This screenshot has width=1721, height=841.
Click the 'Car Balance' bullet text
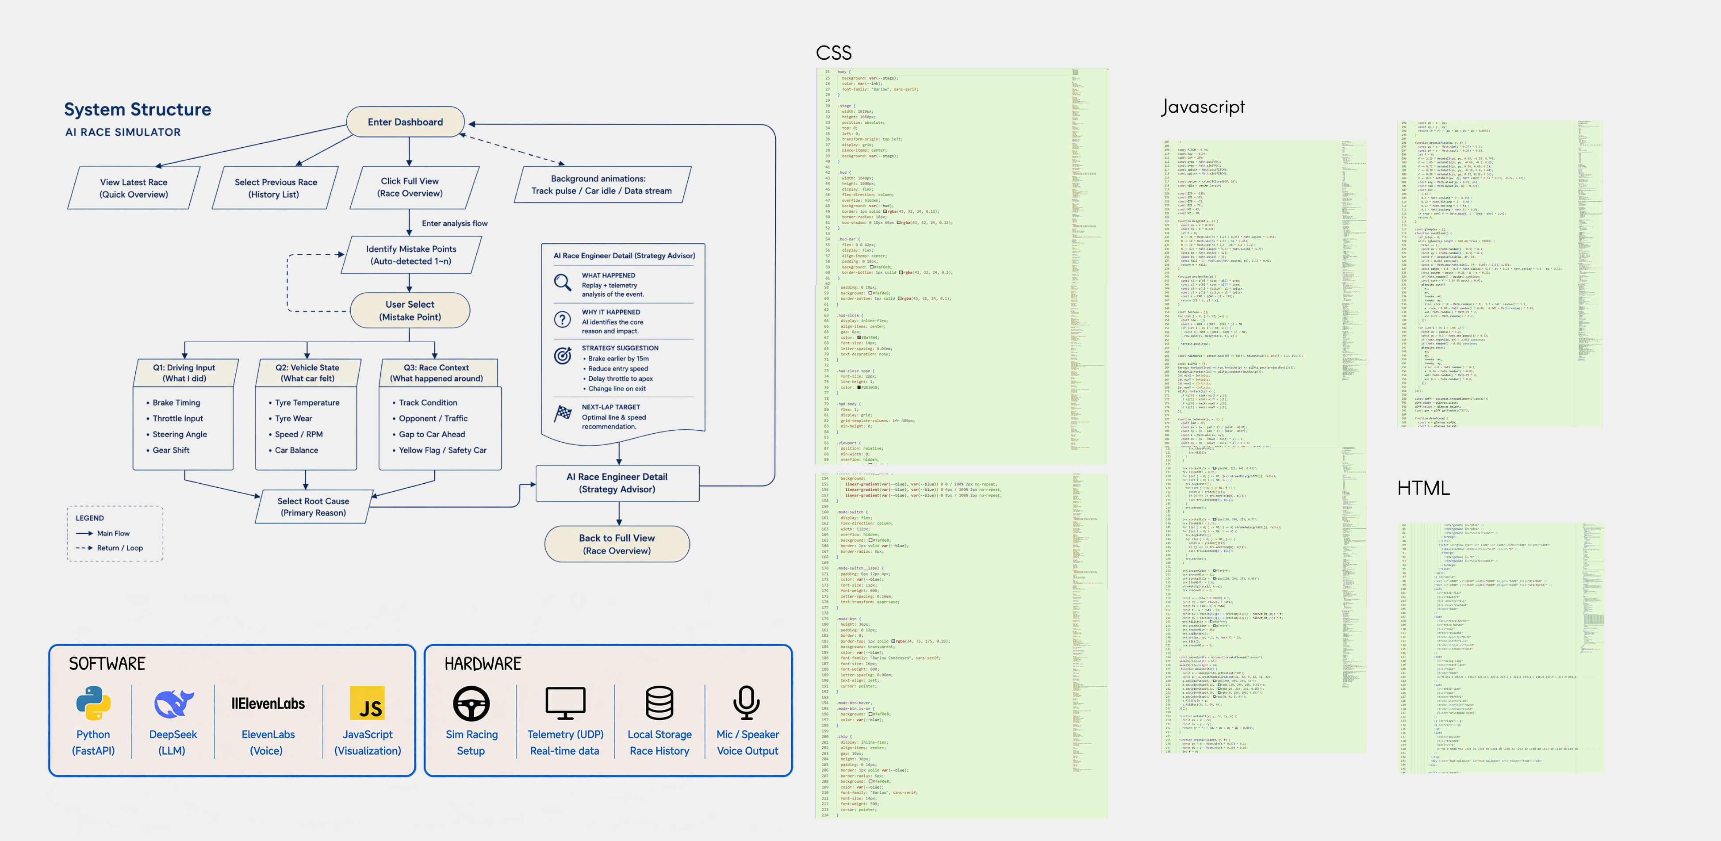[x=297, y=450]
